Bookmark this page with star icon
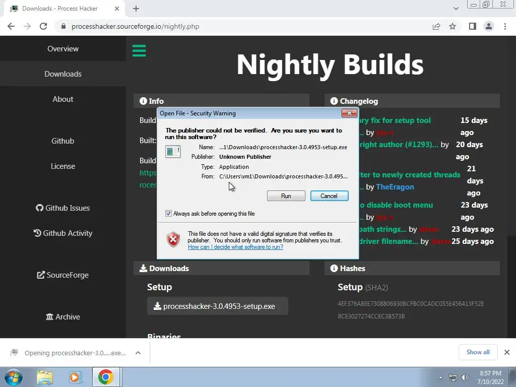 pos(453,26)
